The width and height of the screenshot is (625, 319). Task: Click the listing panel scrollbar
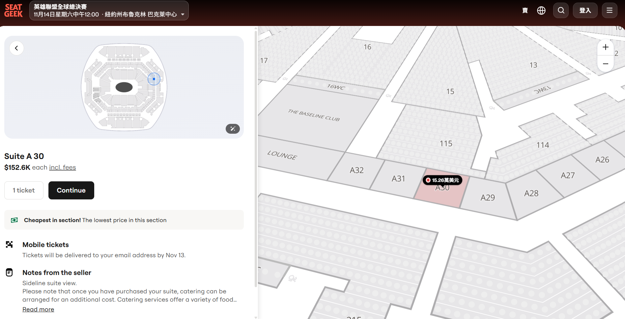pos(256,158)
